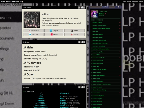This screenshot has height=108, width=144.
Task: Click the heart on Swans - Minus Something
Action: tap(120, 75)
